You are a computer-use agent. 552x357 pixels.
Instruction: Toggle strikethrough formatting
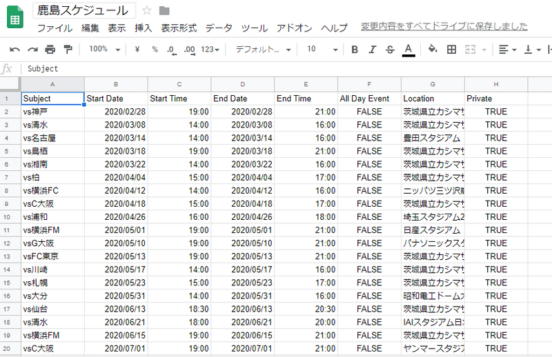coord(390,50)
